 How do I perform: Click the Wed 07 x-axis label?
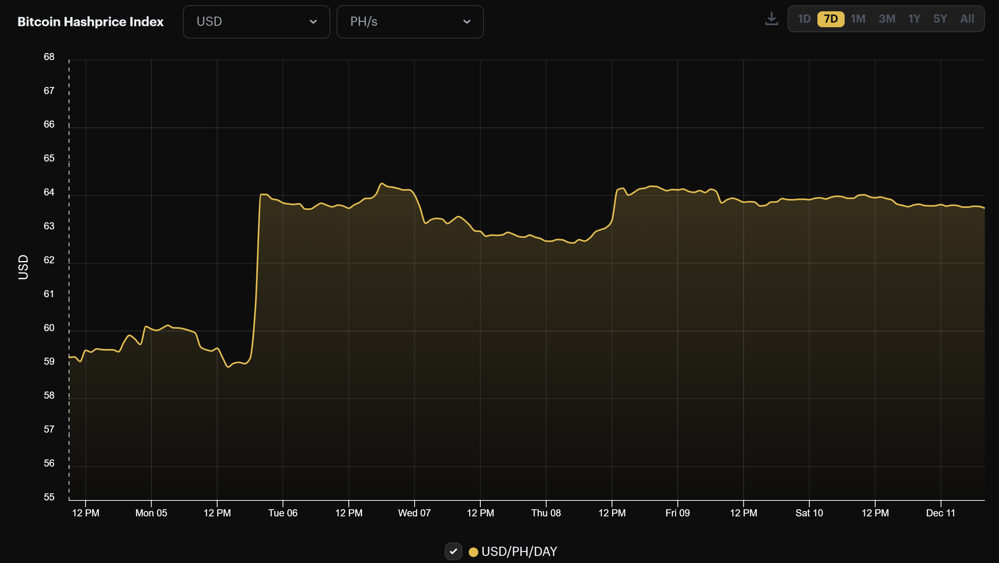(414, 513)
